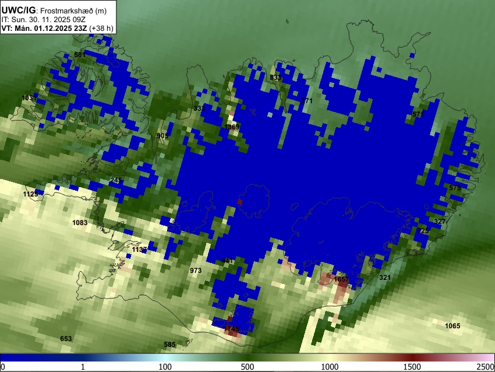Image resolution: width=495 pixels, height=372 pixels.
Task: Click the map value 973
Action: pyautogui.click(x=196, y=271)
